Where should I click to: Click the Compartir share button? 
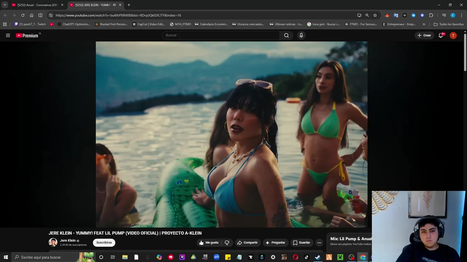coord(247,243)
